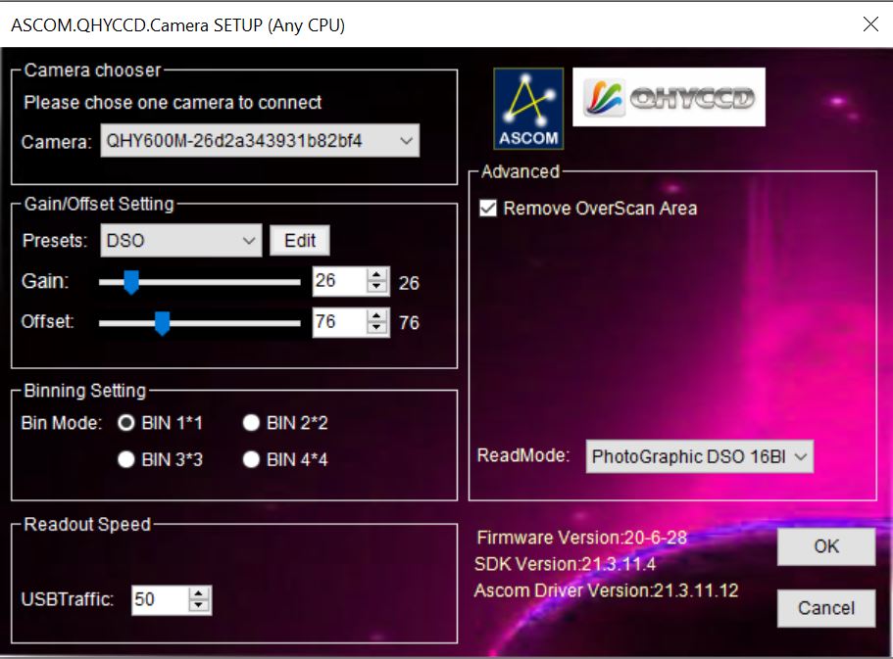Click the USBTraffic value input field

click(158, 599)
